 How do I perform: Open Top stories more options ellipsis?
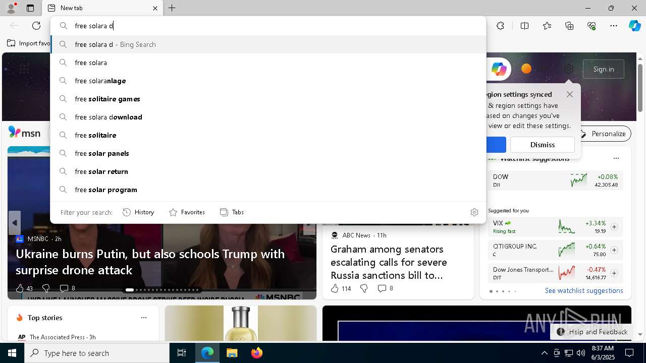point(144,318)
